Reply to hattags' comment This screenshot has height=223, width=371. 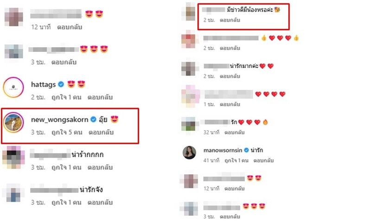point(100,97)
